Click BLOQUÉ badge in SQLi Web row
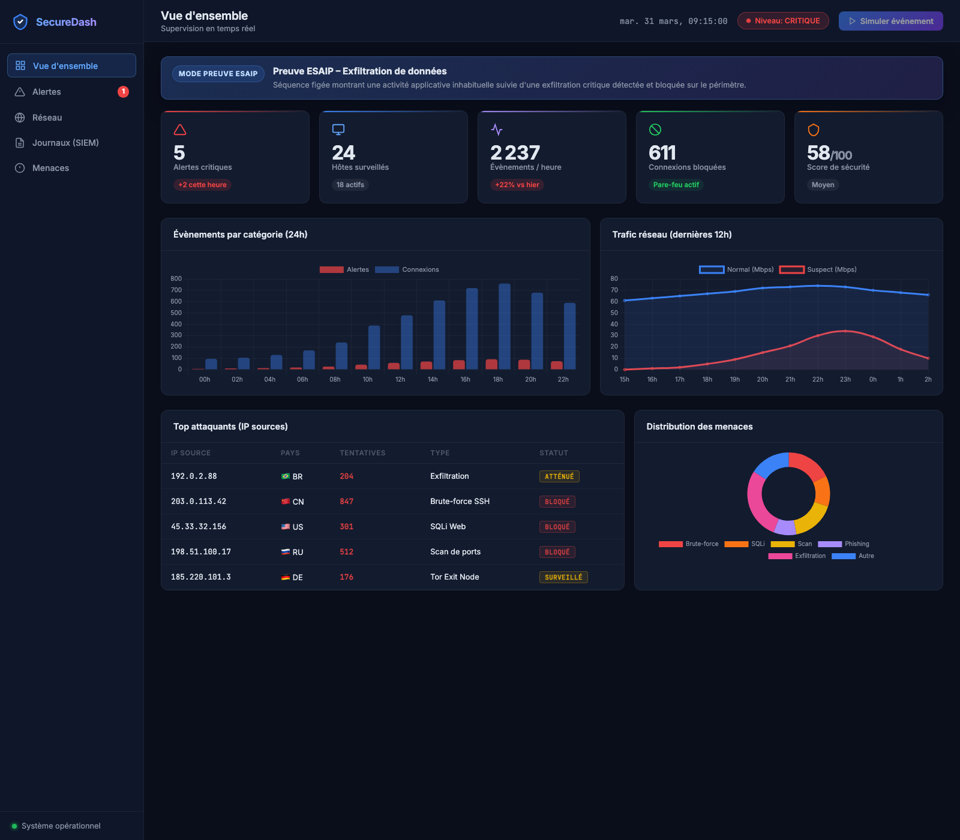Viewport: 960px width, 840px height. click(557, 527)
